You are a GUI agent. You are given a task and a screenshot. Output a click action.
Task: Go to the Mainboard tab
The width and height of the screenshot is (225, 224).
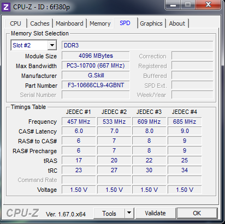[69, 23]
